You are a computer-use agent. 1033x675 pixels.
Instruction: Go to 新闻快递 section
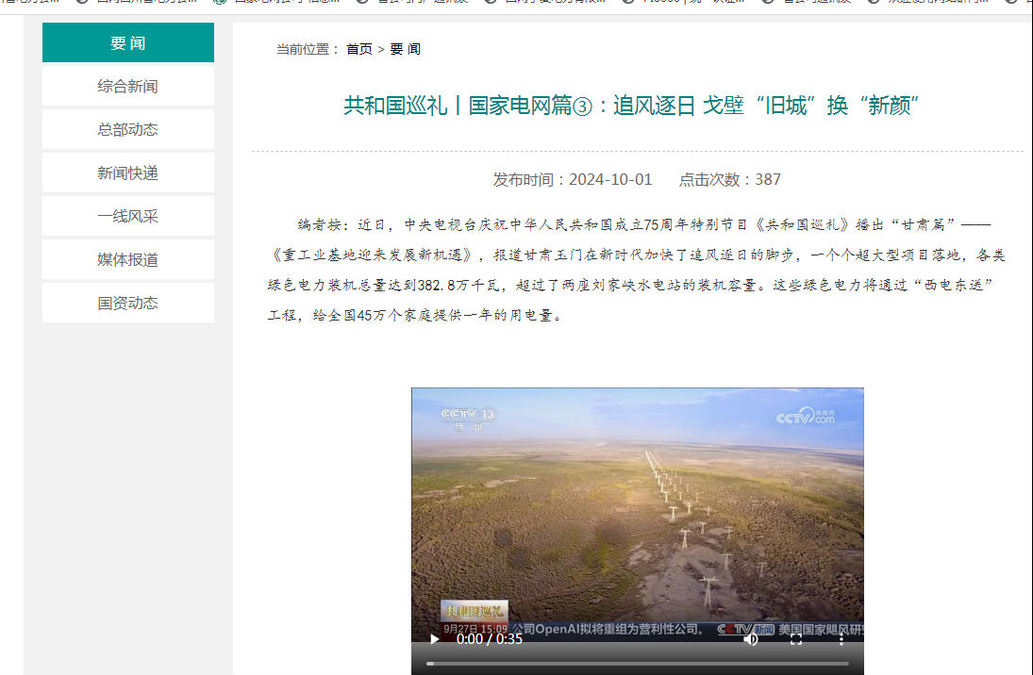tap(127, 173)
